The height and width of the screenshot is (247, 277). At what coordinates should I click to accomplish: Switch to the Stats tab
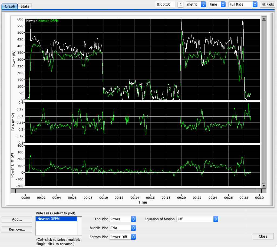[x=25, y=6]
